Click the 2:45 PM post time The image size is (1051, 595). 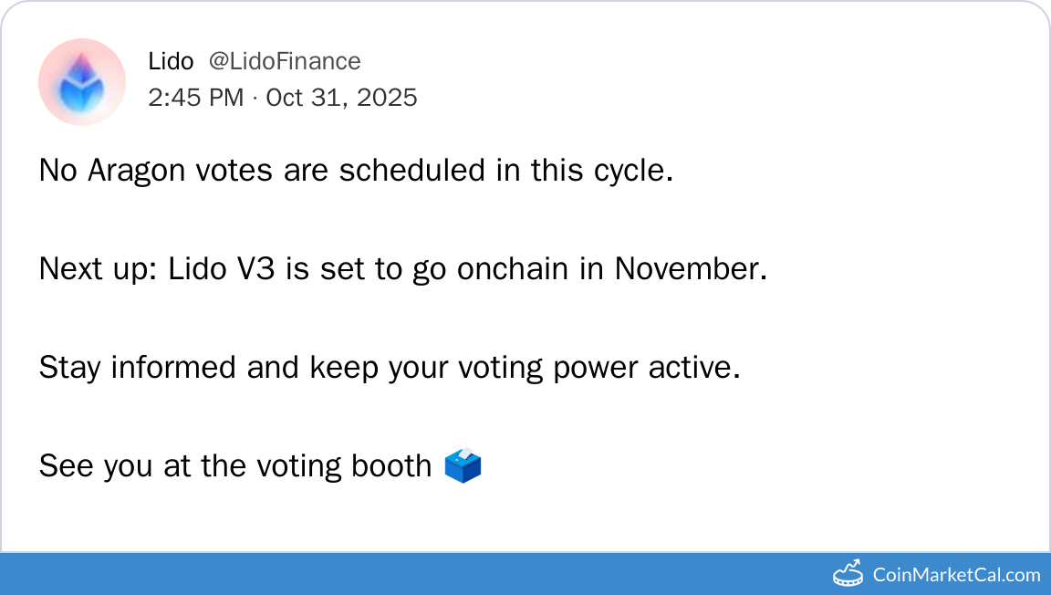(x=195, y=97)
